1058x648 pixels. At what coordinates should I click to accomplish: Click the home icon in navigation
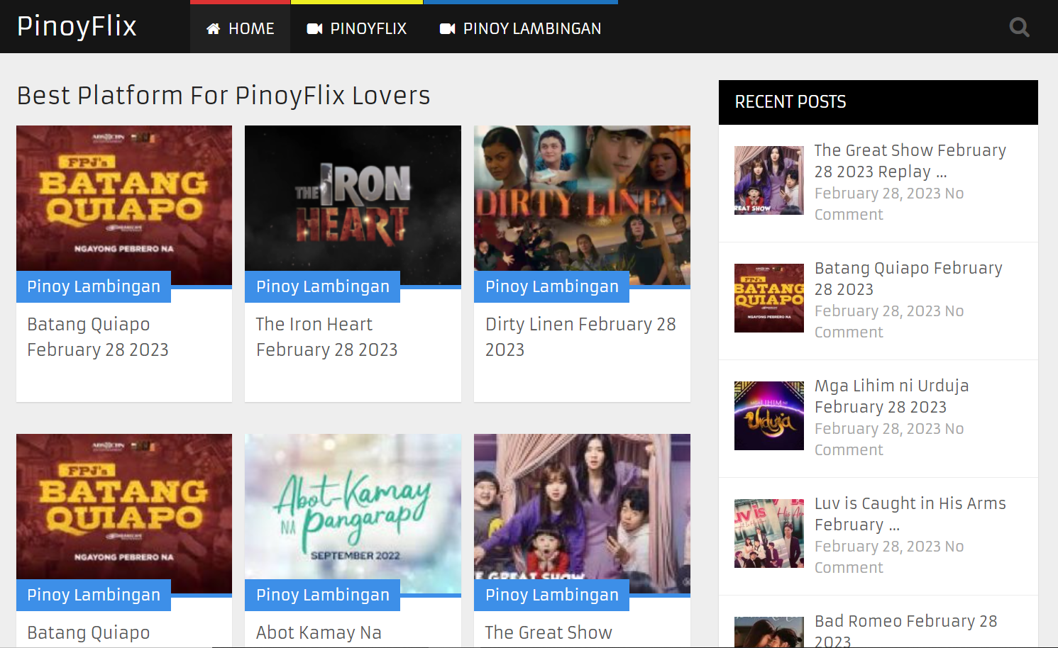213,29
